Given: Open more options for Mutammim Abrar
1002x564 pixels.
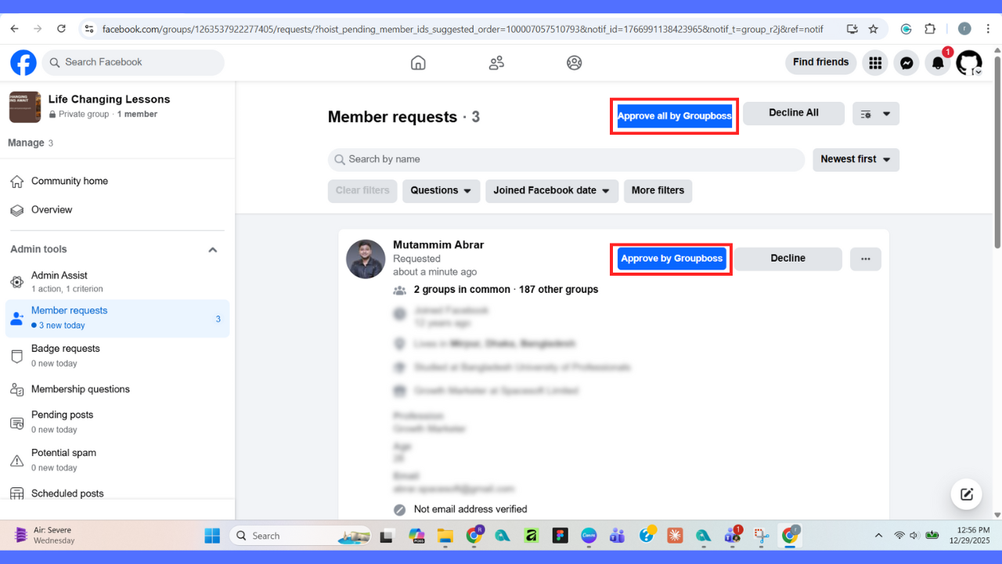Looking at the screenshot, I should [x=865, y=259].
